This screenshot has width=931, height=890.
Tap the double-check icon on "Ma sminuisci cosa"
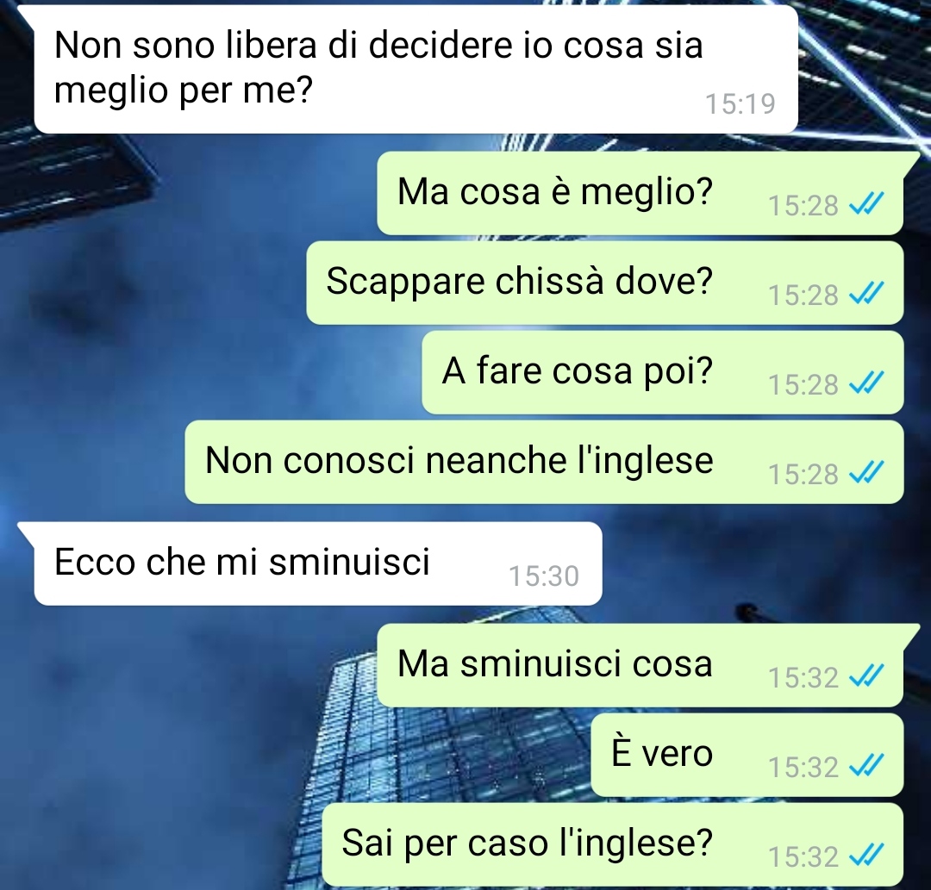(x=867, y=676)
